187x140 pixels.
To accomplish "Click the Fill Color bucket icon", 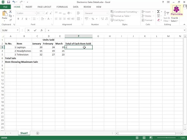I will [x=42, y=19].
